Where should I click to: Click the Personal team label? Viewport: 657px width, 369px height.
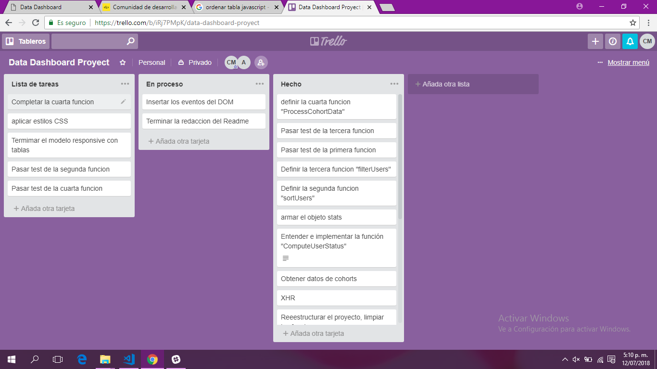152,62
